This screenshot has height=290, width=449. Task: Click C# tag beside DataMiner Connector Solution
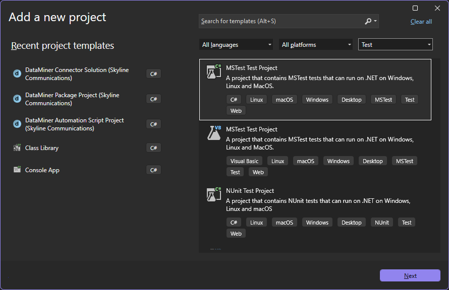tap(153, 74)
